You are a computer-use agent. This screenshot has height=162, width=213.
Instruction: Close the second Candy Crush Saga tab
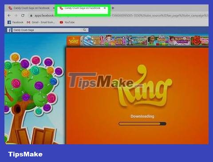[105, 8]
